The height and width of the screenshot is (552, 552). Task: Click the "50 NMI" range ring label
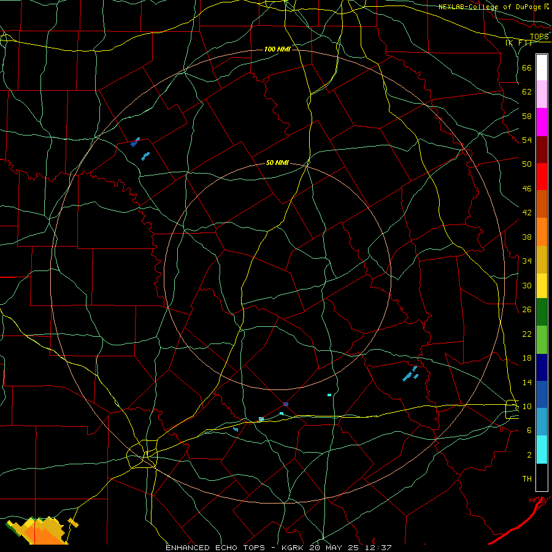click(277, 163)
